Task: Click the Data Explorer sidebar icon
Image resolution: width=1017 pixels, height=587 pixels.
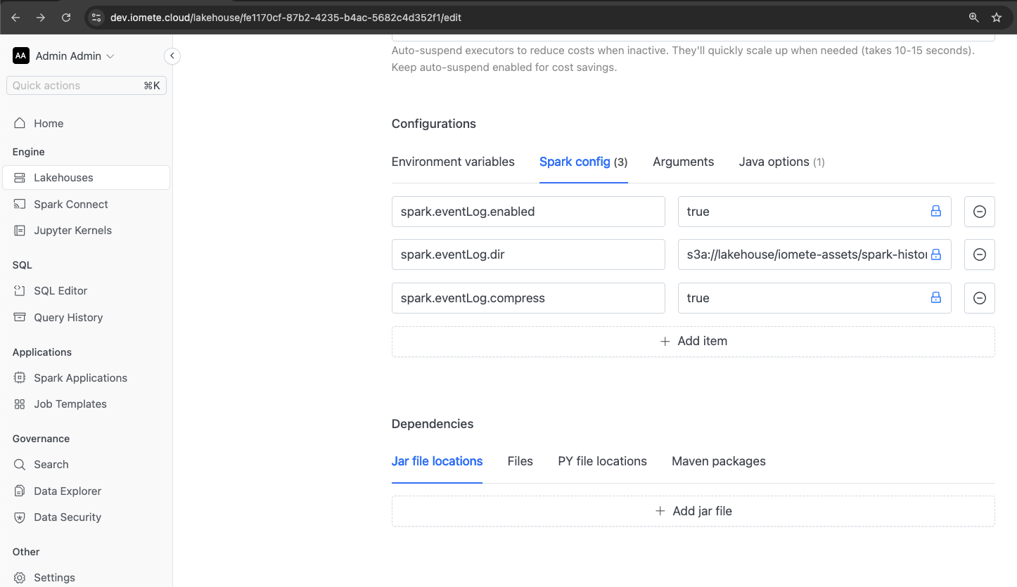Action: coord(20,491)
